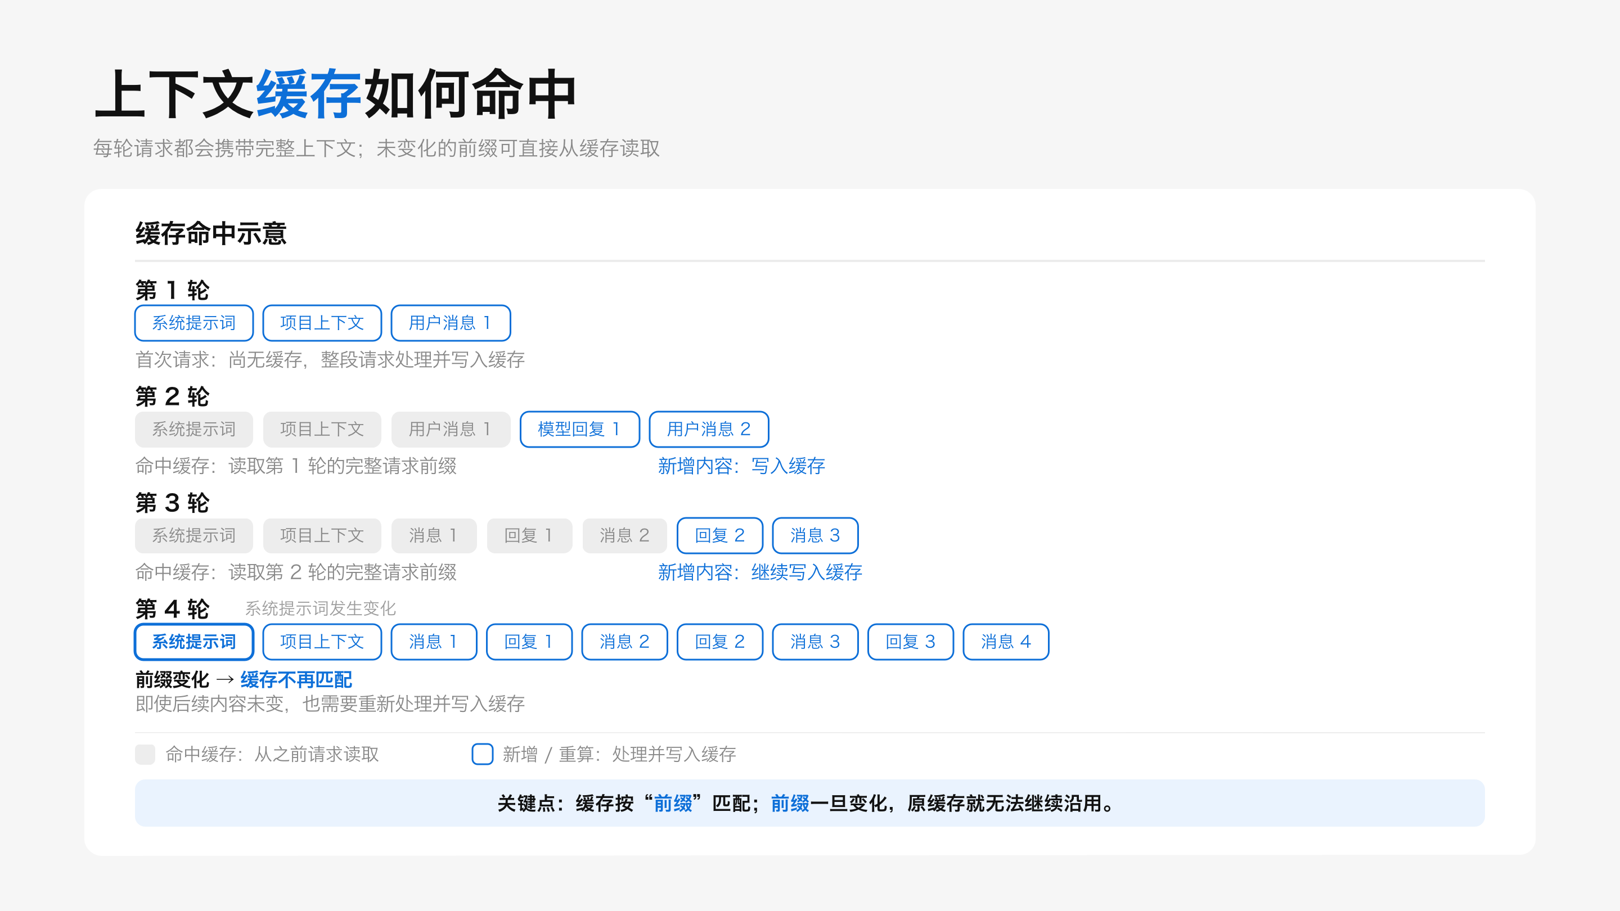This screenshot has height=911, width=1620.
Task: Click the grey 项目上下文 chip in round 2
Action: point(322,430)
